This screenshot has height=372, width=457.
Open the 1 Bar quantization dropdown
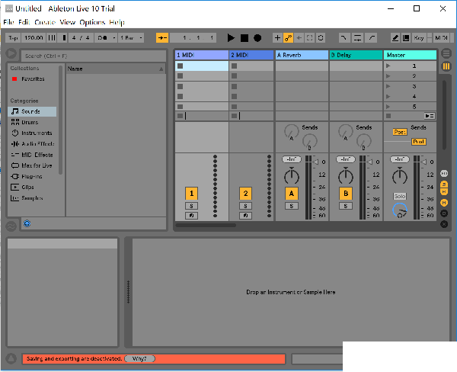coord(131,38)
